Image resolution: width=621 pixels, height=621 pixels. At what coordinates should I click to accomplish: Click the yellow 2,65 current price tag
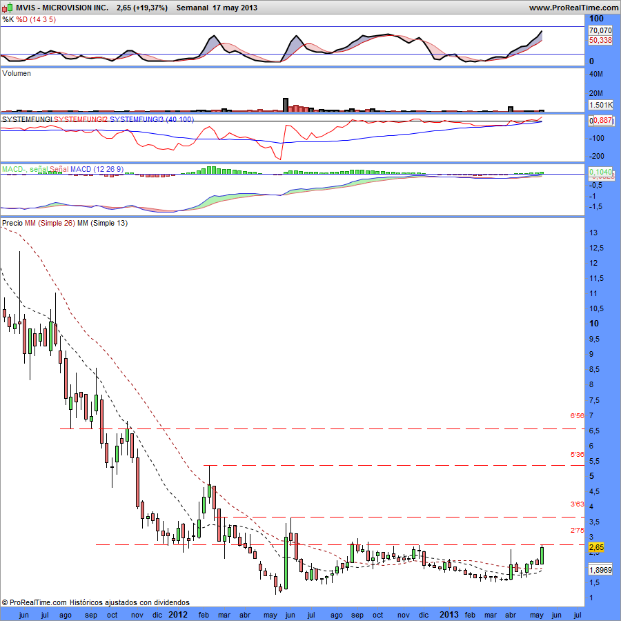[596, 547]
